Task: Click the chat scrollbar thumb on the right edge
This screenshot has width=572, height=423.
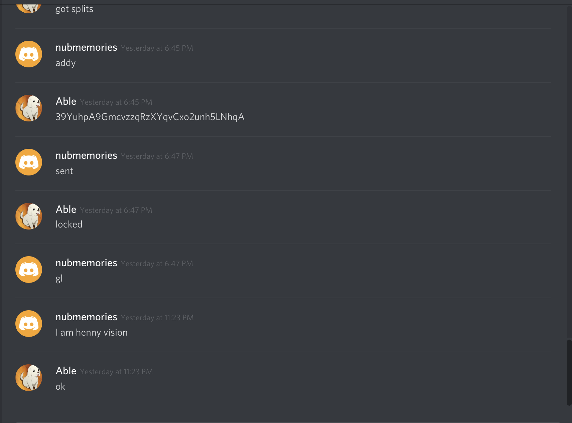Action: point(569,372)
